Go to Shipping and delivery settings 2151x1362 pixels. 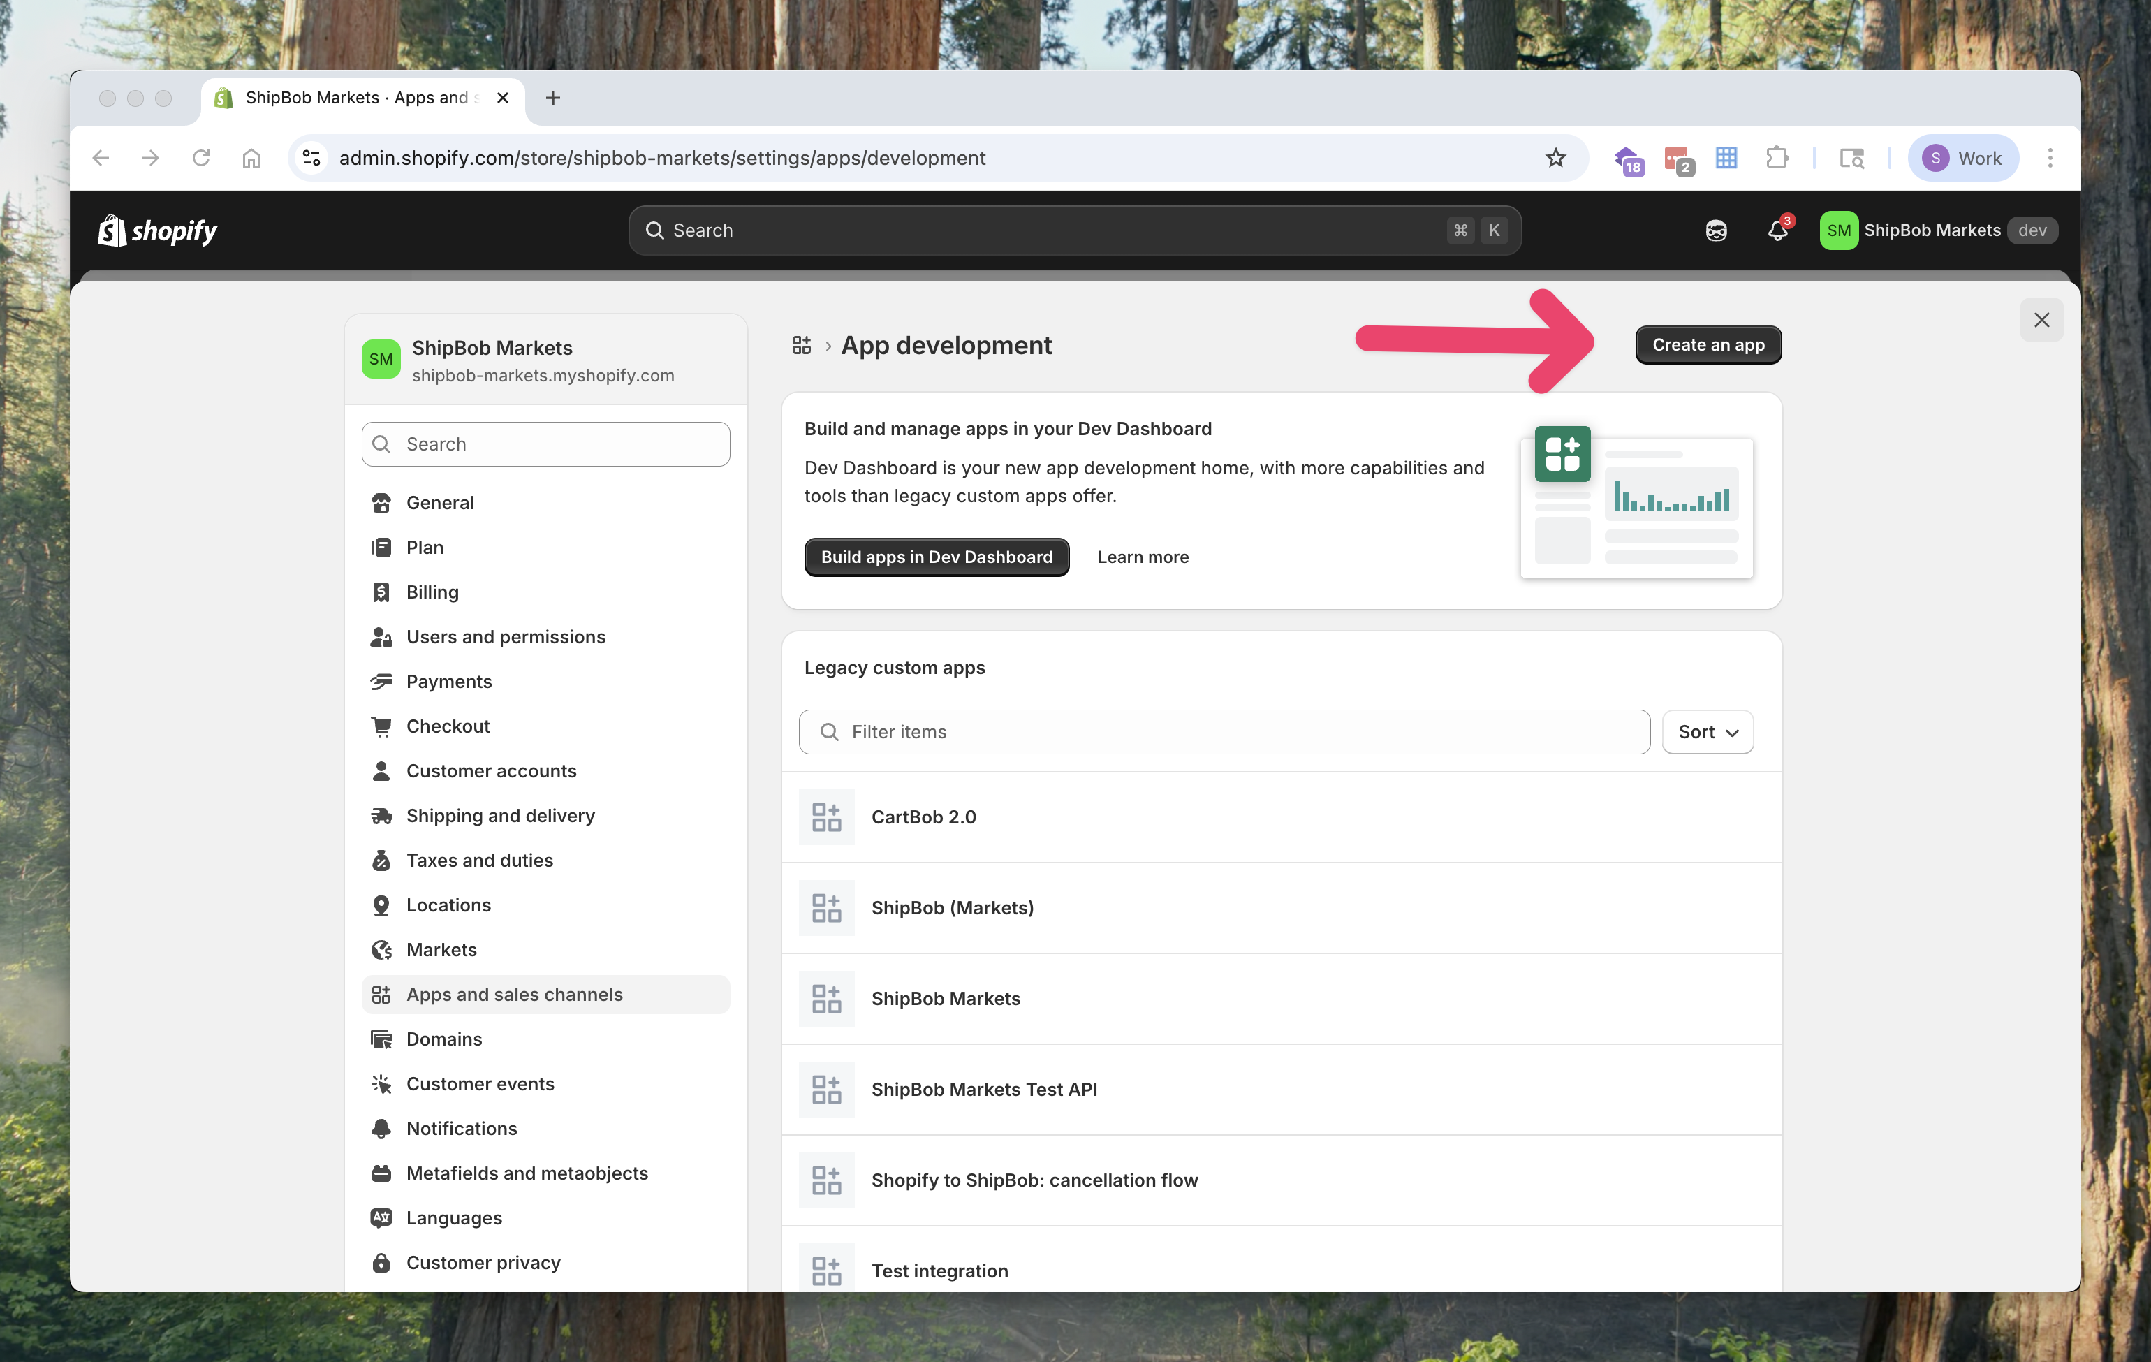(500, 815)
